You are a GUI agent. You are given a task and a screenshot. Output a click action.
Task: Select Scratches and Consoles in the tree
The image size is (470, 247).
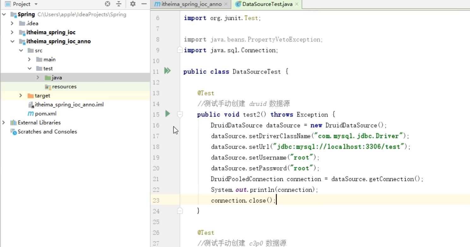pyautogui.click(x=47, y=132)
